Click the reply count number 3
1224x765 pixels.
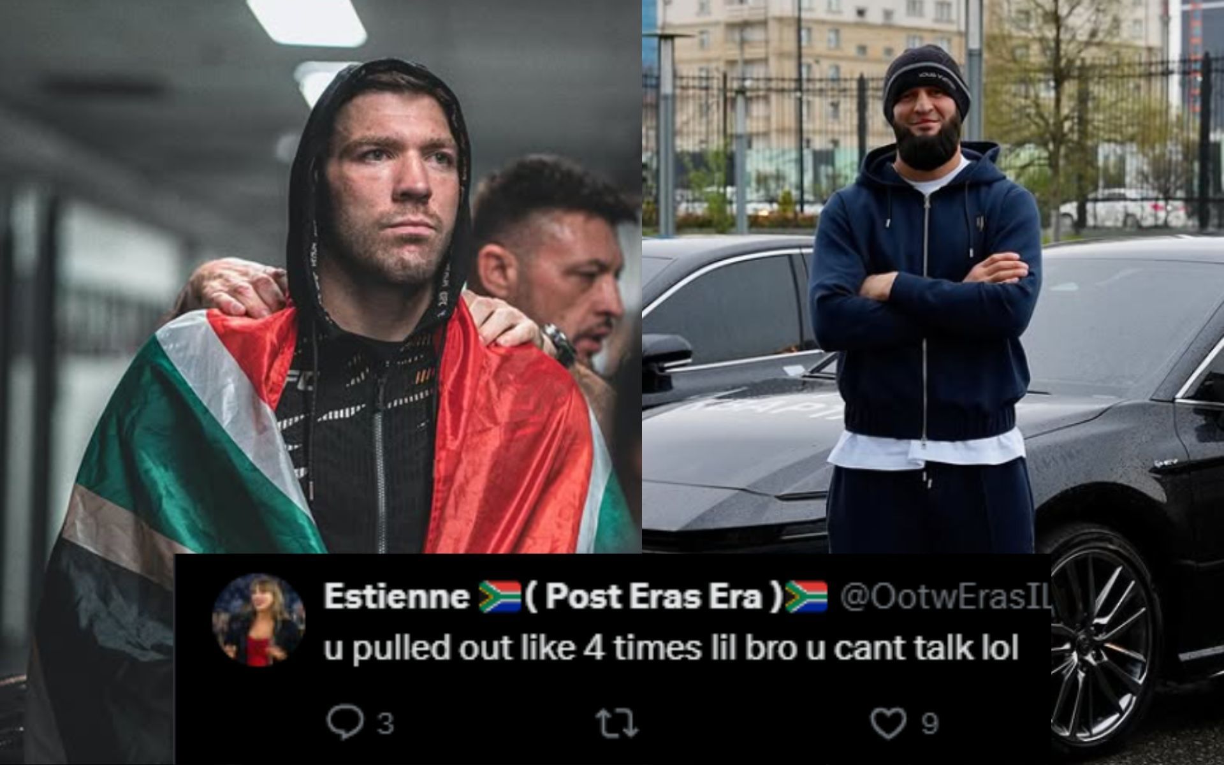(x=384, y=724)
